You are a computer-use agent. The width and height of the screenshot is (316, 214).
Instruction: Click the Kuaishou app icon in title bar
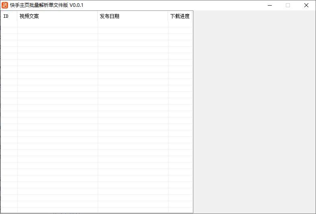tap(5, 5)
